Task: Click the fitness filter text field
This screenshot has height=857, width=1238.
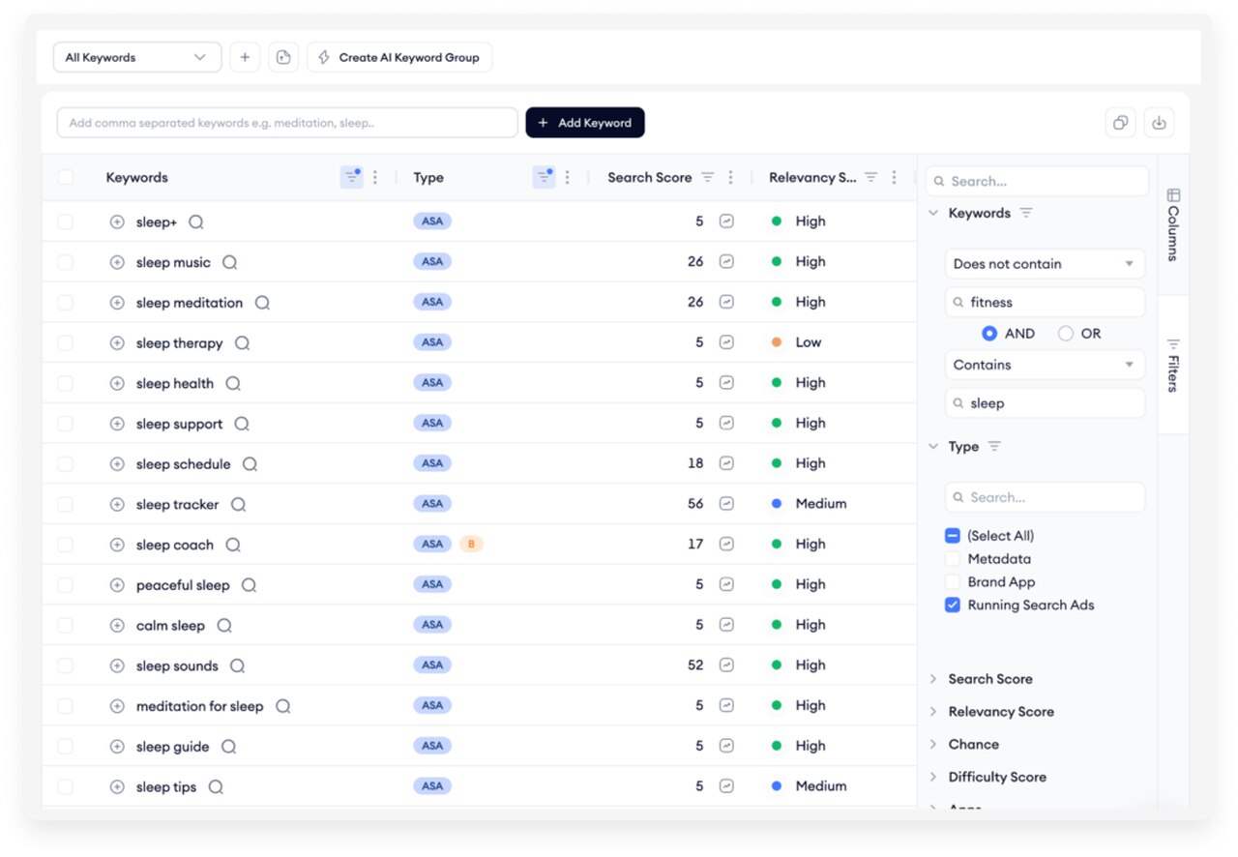Action: (1045, 302)
